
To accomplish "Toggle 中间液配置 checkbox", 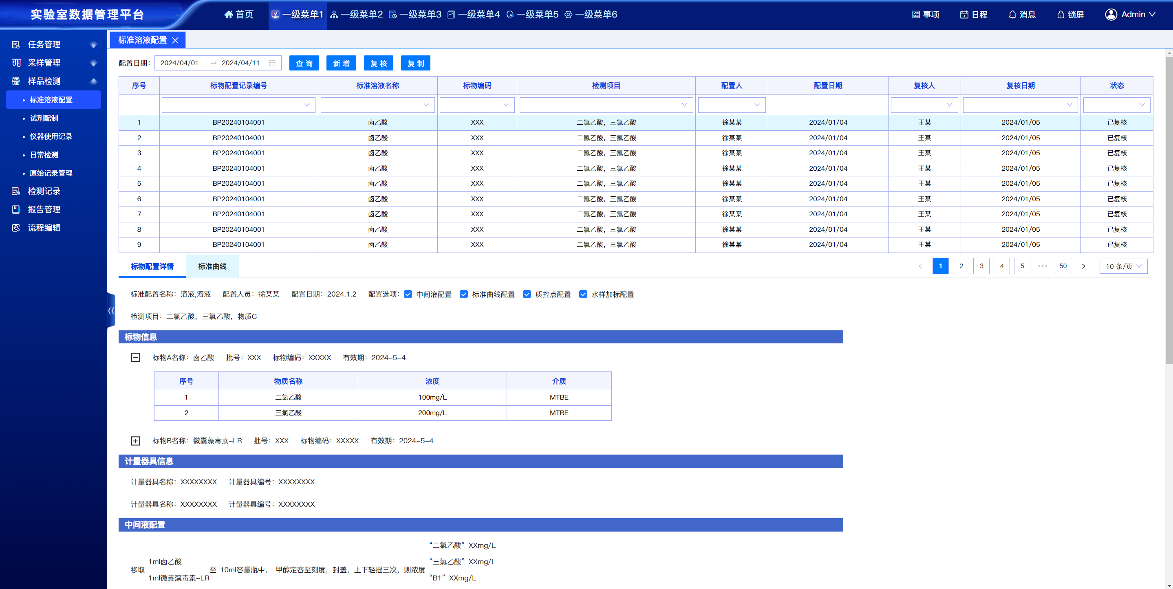I will pos(408,294).
